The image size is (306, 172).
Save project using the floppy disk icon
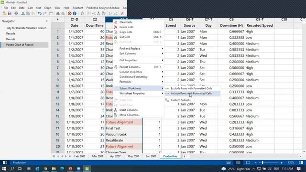(10, 13)
